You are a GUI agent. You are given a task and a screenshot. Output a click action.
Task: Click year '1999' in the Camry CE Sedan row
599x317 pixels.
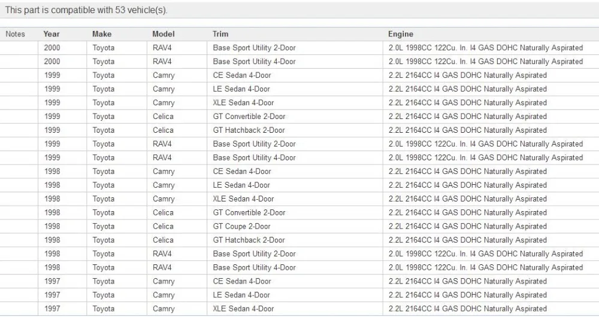coord(52,75)
